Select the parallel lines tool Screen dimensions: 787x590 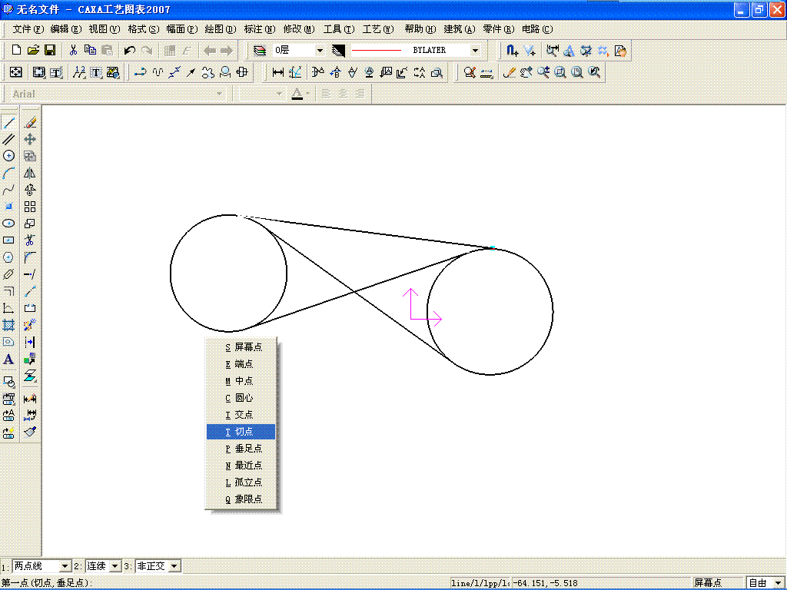8,139
